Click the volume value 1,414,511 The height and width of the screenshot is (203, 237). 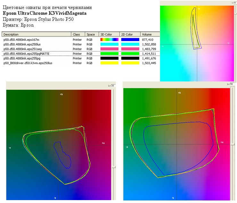pyautogui.click(x=149, y=54)
